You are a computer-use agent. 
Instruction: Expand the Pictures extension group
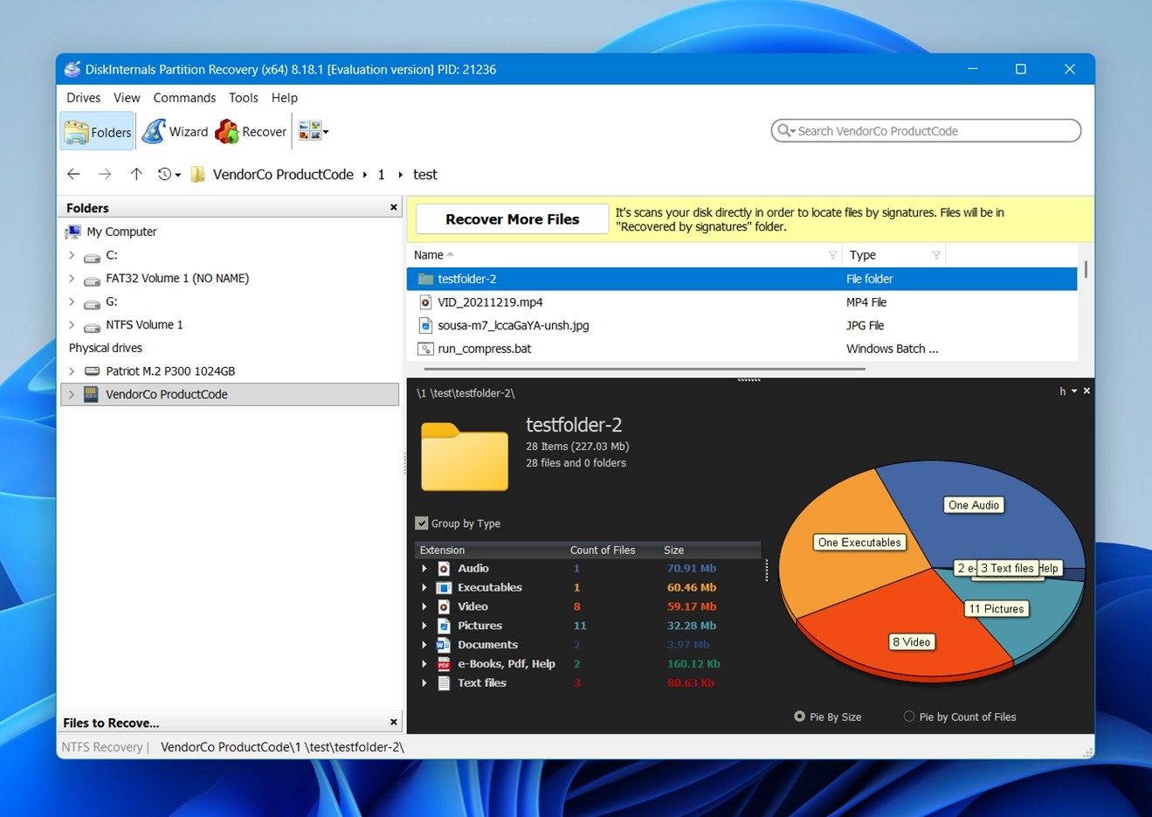(424, 626)
